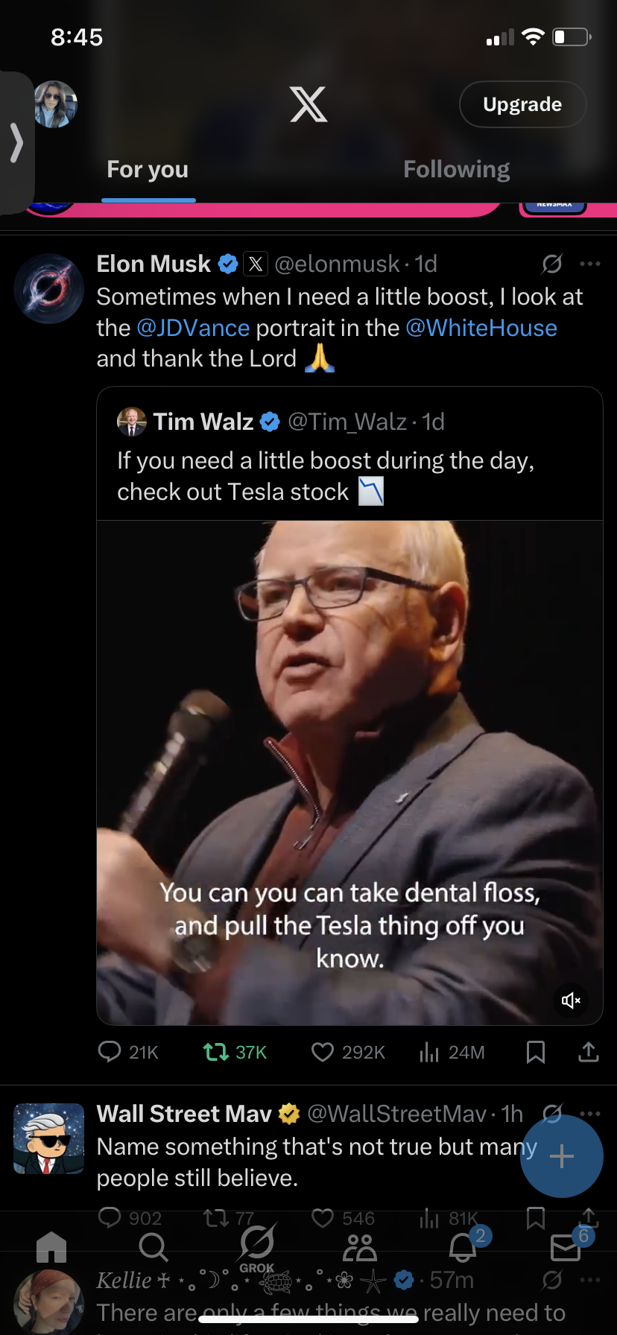Select the For you tab

coord(148,170)
